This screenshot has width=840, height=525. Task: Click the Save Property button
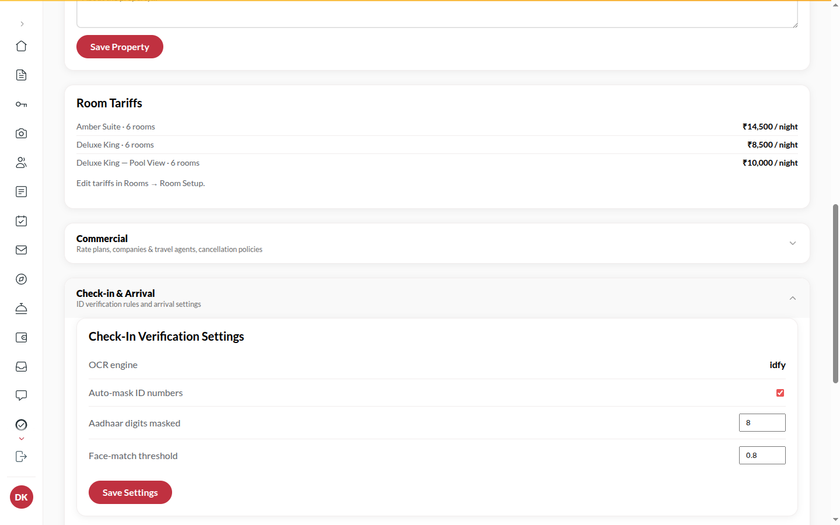click(x=120, y=47)
